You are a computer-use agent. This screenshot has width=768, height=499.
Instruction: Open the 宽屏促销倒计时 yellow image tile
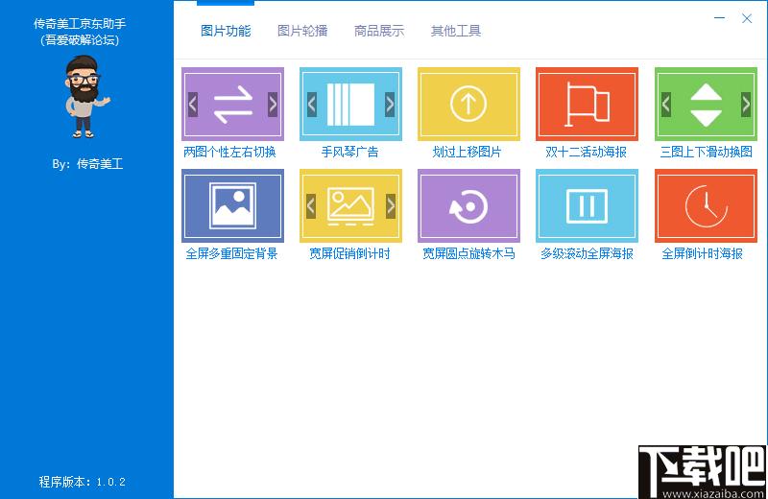(350, 205)
